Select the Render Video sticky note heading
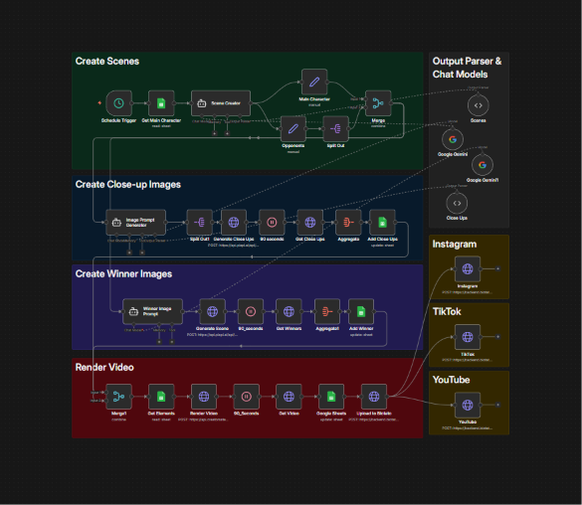The image size is (582, 505). click(104, 367)
